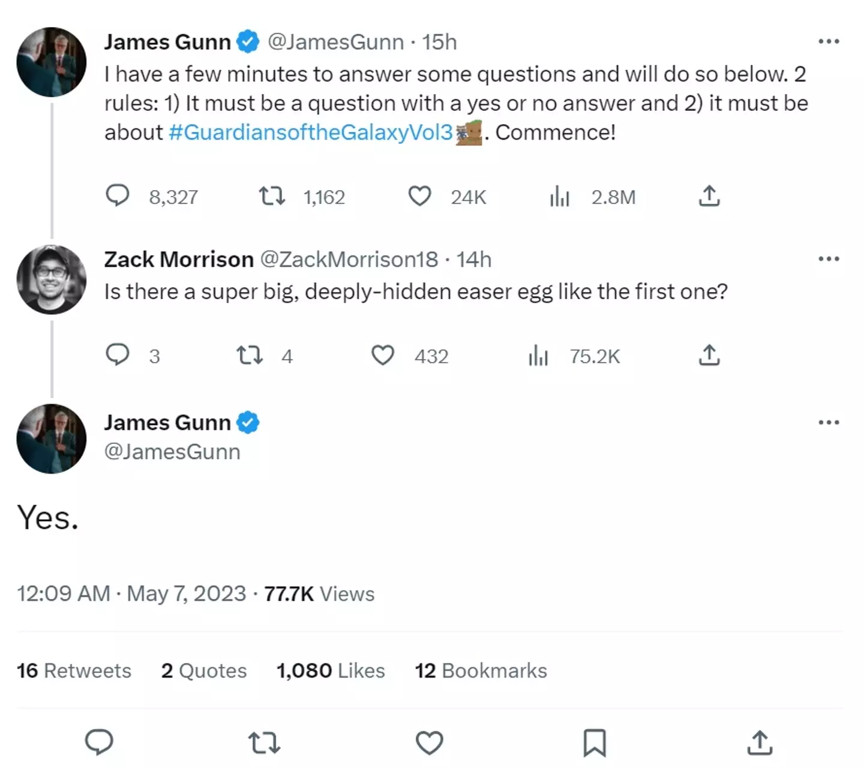Like Zack Morrison's easter egg question
This screenshot has width=864, height=768.
click(x=383, y=356)
